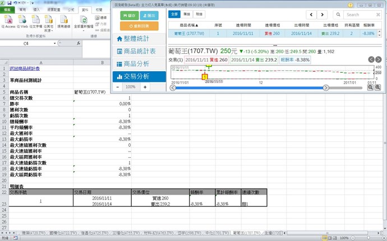
Task: Select the 賺錢 filter toggle
Action: click(187, 13)
